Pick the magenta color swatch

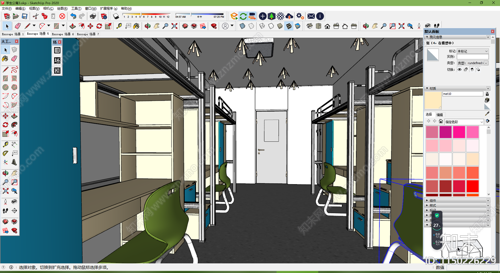(x=445, y=132)
